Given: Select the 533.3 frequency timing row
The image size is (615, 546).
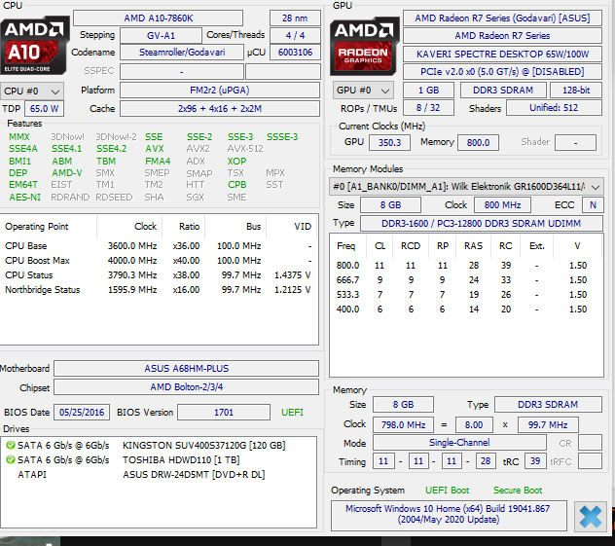Looking at the screenshot, I should [x=465, y=295].
